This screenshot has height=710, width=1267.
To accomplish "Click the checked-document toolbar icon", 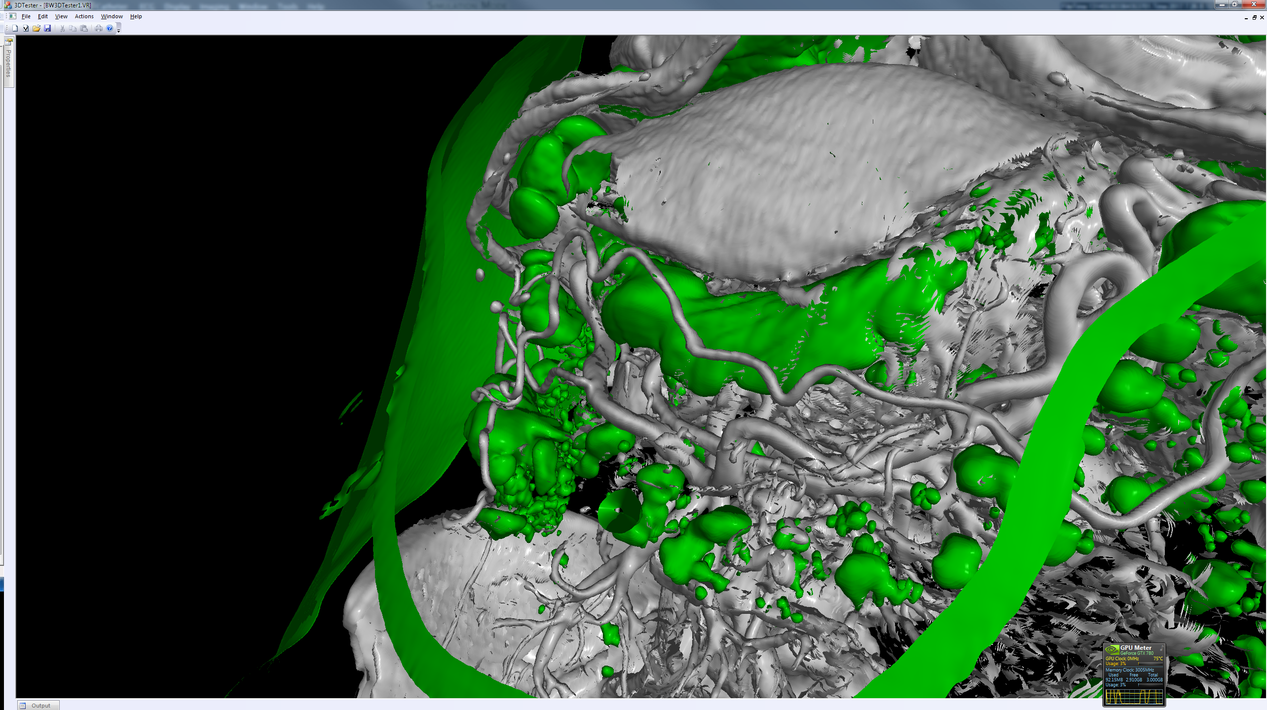I will tap(26, 28).
